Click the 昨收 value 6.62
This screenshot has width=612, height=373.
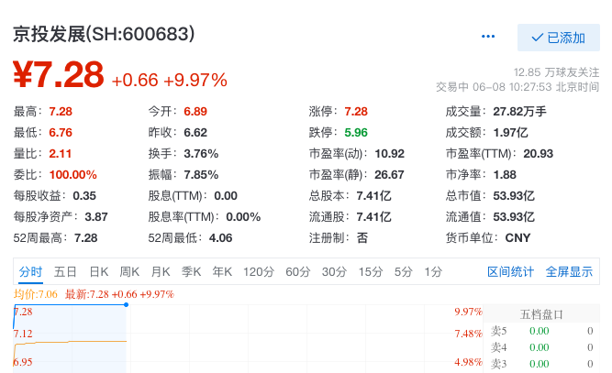click(x=195, y=133)
